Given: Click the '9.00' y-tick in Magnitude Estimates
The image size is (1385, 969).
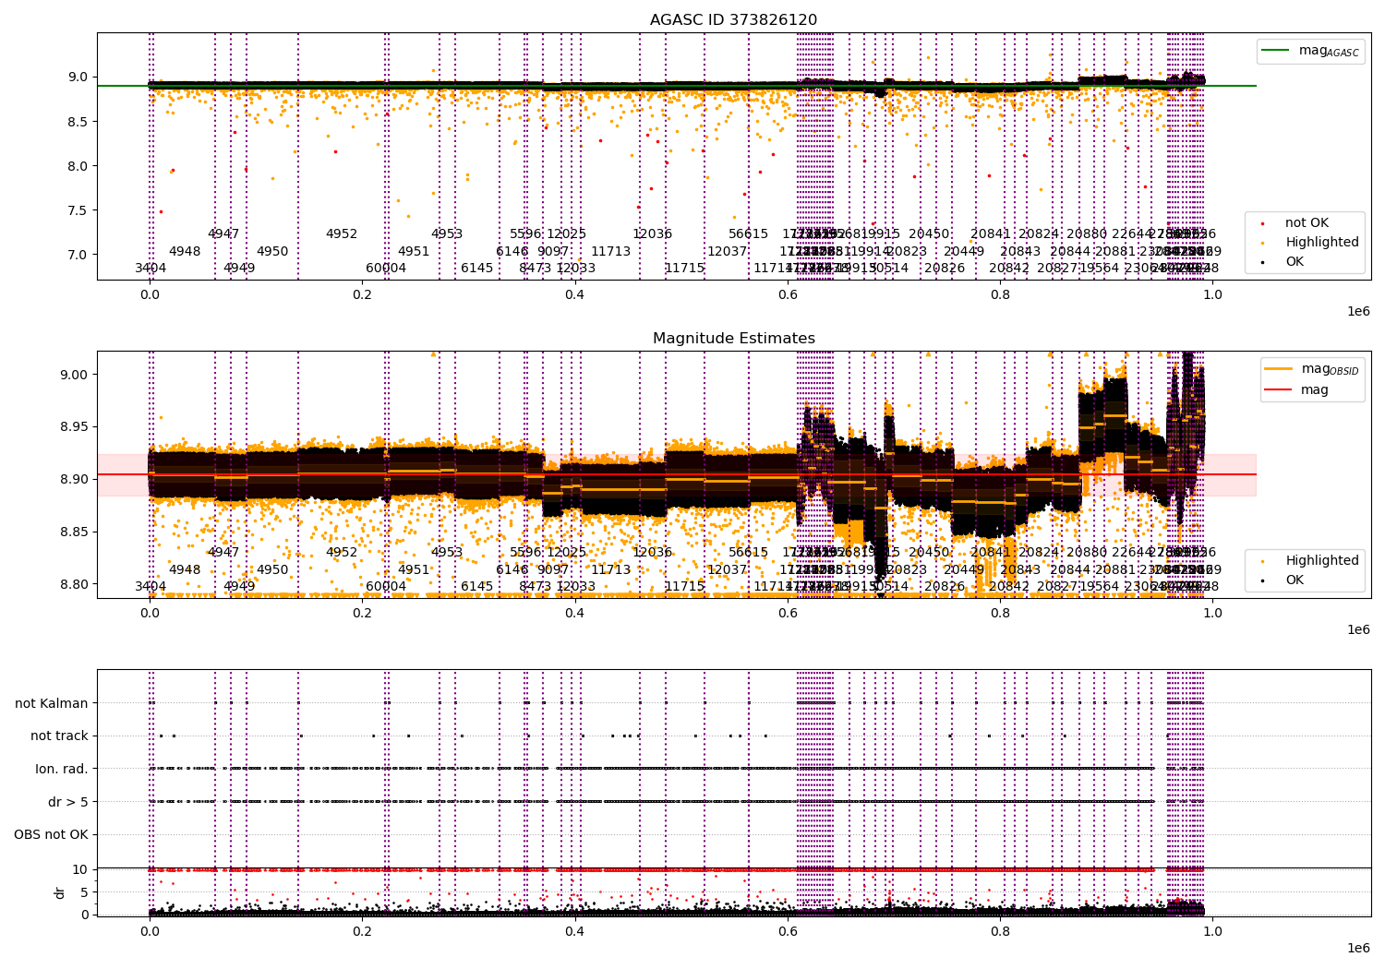Looking at the screenshot, I should tap(74, 375).
